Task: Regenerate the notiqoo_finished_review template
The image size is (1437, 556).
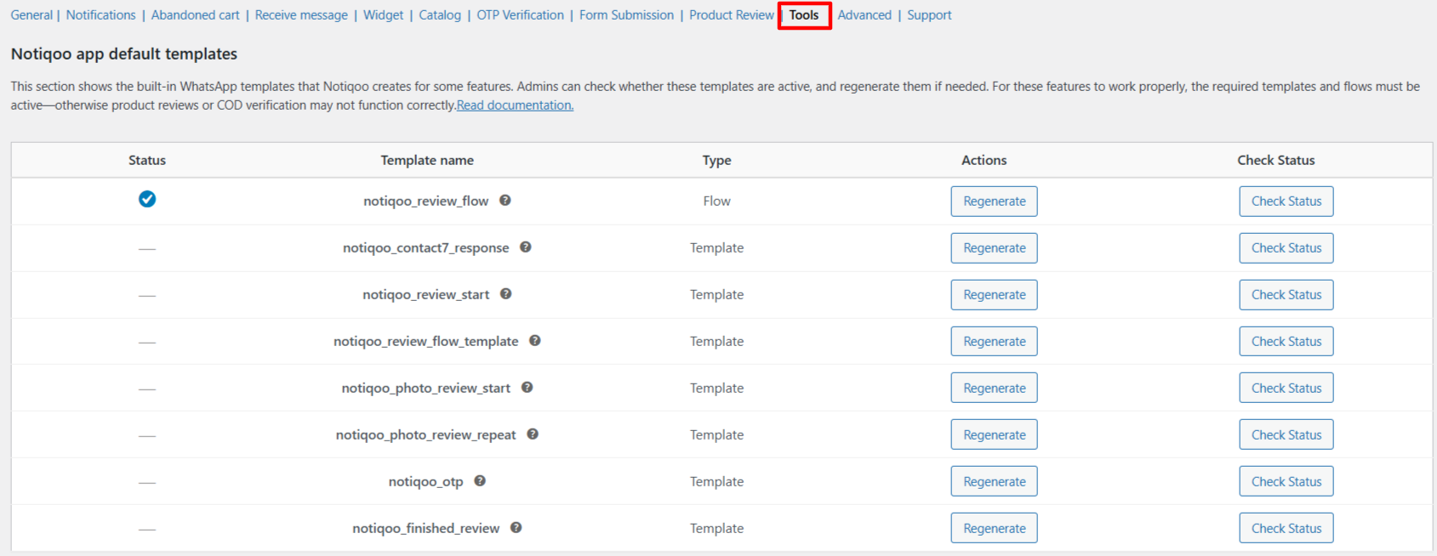Action: pyautogui.click(x=994, y=528)
